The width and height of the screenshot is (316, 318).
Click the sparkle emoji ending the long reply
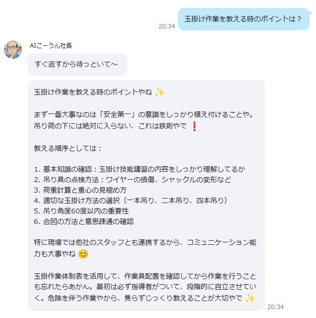pyautogui.click(x=250, y=298)
